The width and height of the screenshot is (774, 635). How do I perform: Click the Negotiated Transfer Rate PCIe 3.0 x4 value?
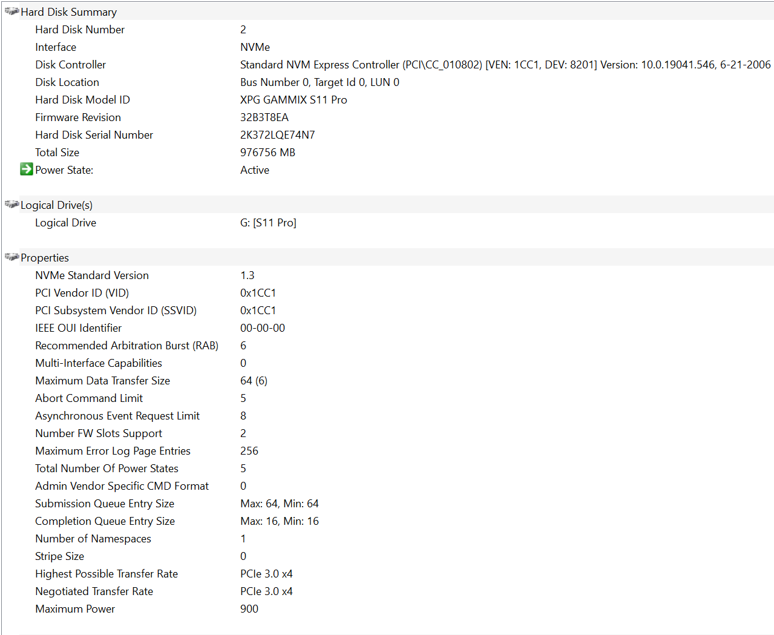click(x=266, y=591)
